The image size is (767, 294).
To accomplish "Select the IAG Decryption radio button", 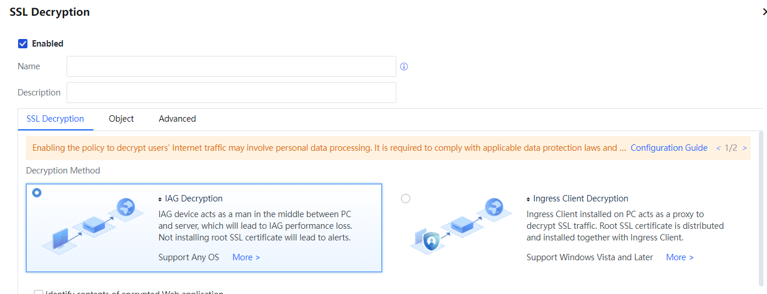I will point(37,193).
